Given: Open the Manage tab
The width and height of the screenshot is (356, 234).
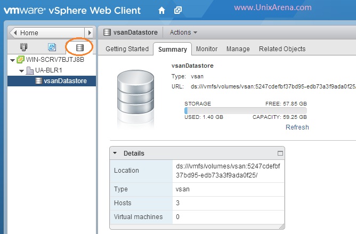Looking at the screenshot, I should (238, 49).
